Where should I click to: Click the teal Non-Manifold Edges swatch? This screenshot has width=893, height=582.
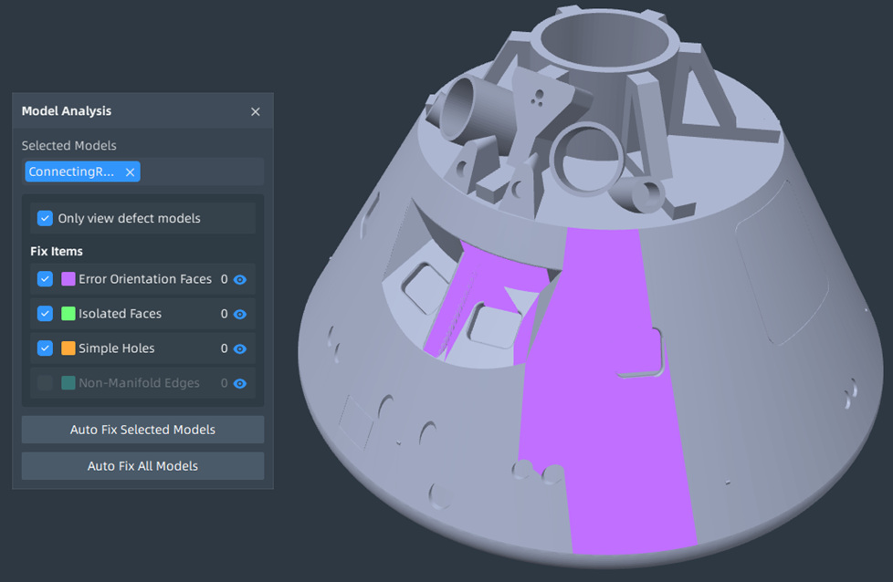tap(68, 383)
